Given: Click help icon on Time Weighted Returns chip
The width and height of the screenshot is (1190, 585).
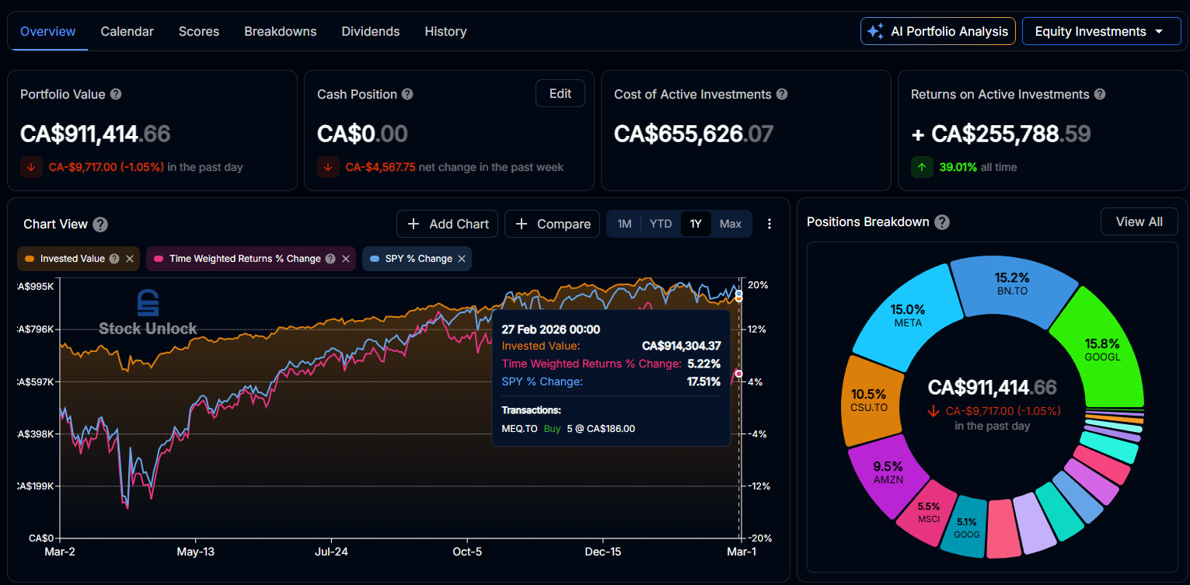Looking at the screenshot, I should 330,259.
